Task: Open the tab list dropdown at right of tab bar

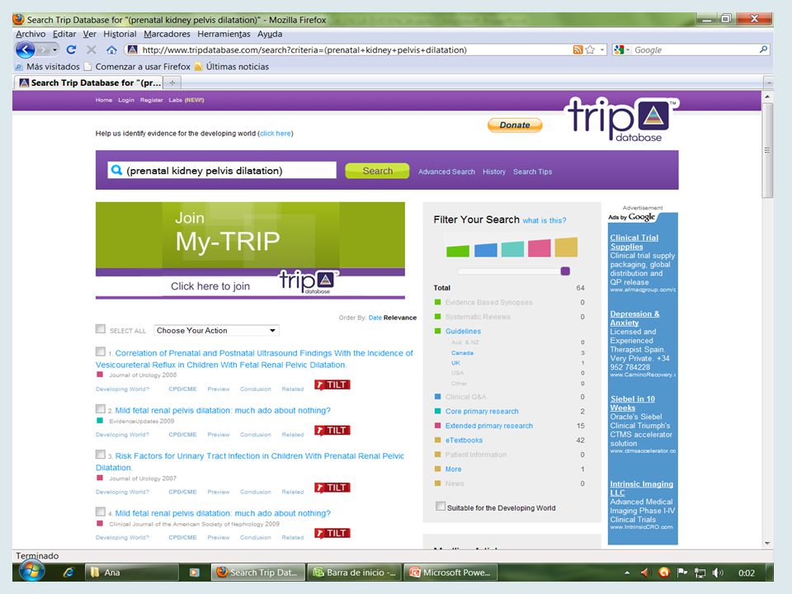Action: (768, 82)
